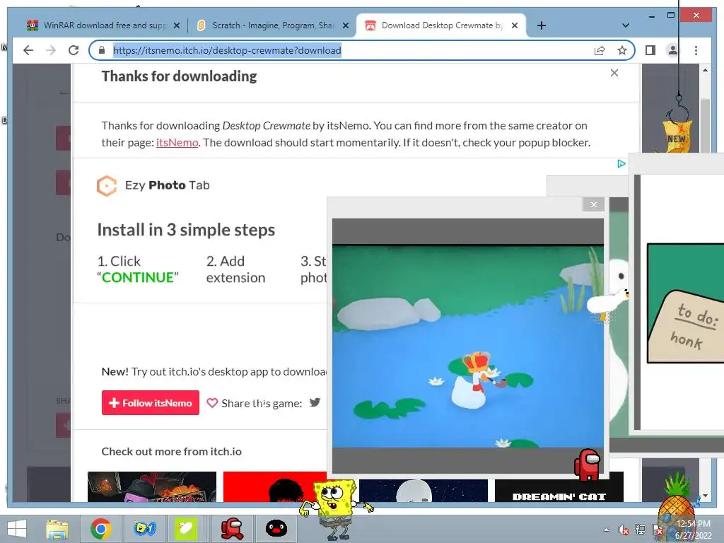The height and width of the screenshot is (543, 724).
Task: Open the red Crewmate taskbar icon
Action: (232, 529)
